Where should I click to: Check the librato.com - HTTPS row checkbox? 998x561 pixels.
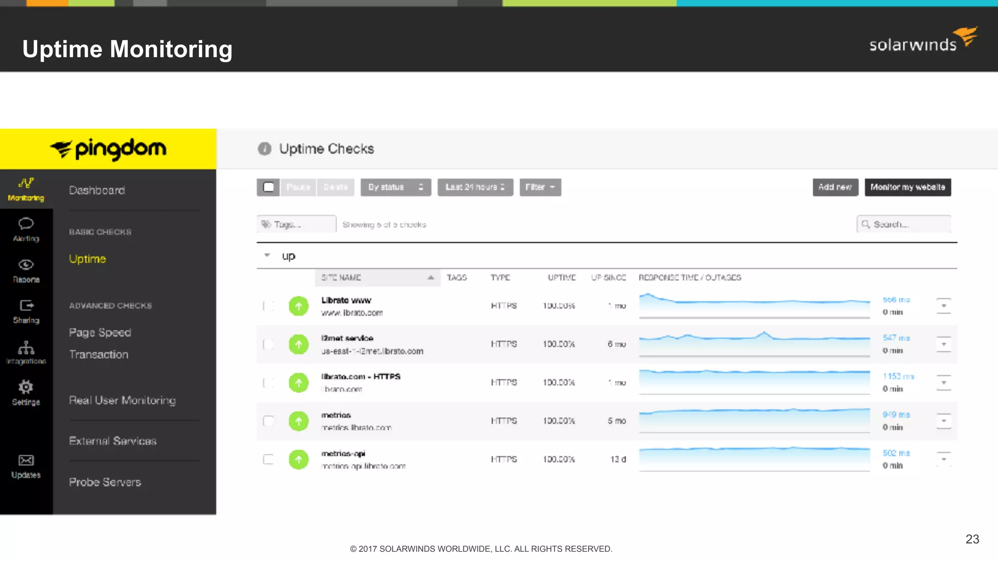pos(268,383)
